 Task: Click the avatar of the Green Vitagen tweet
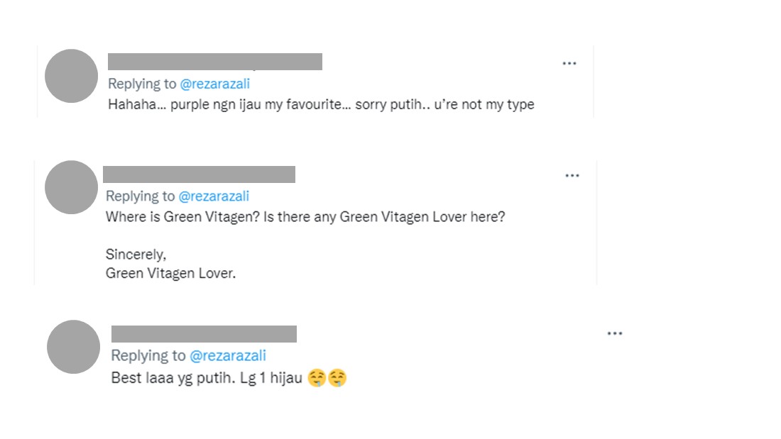click(71, 187)
